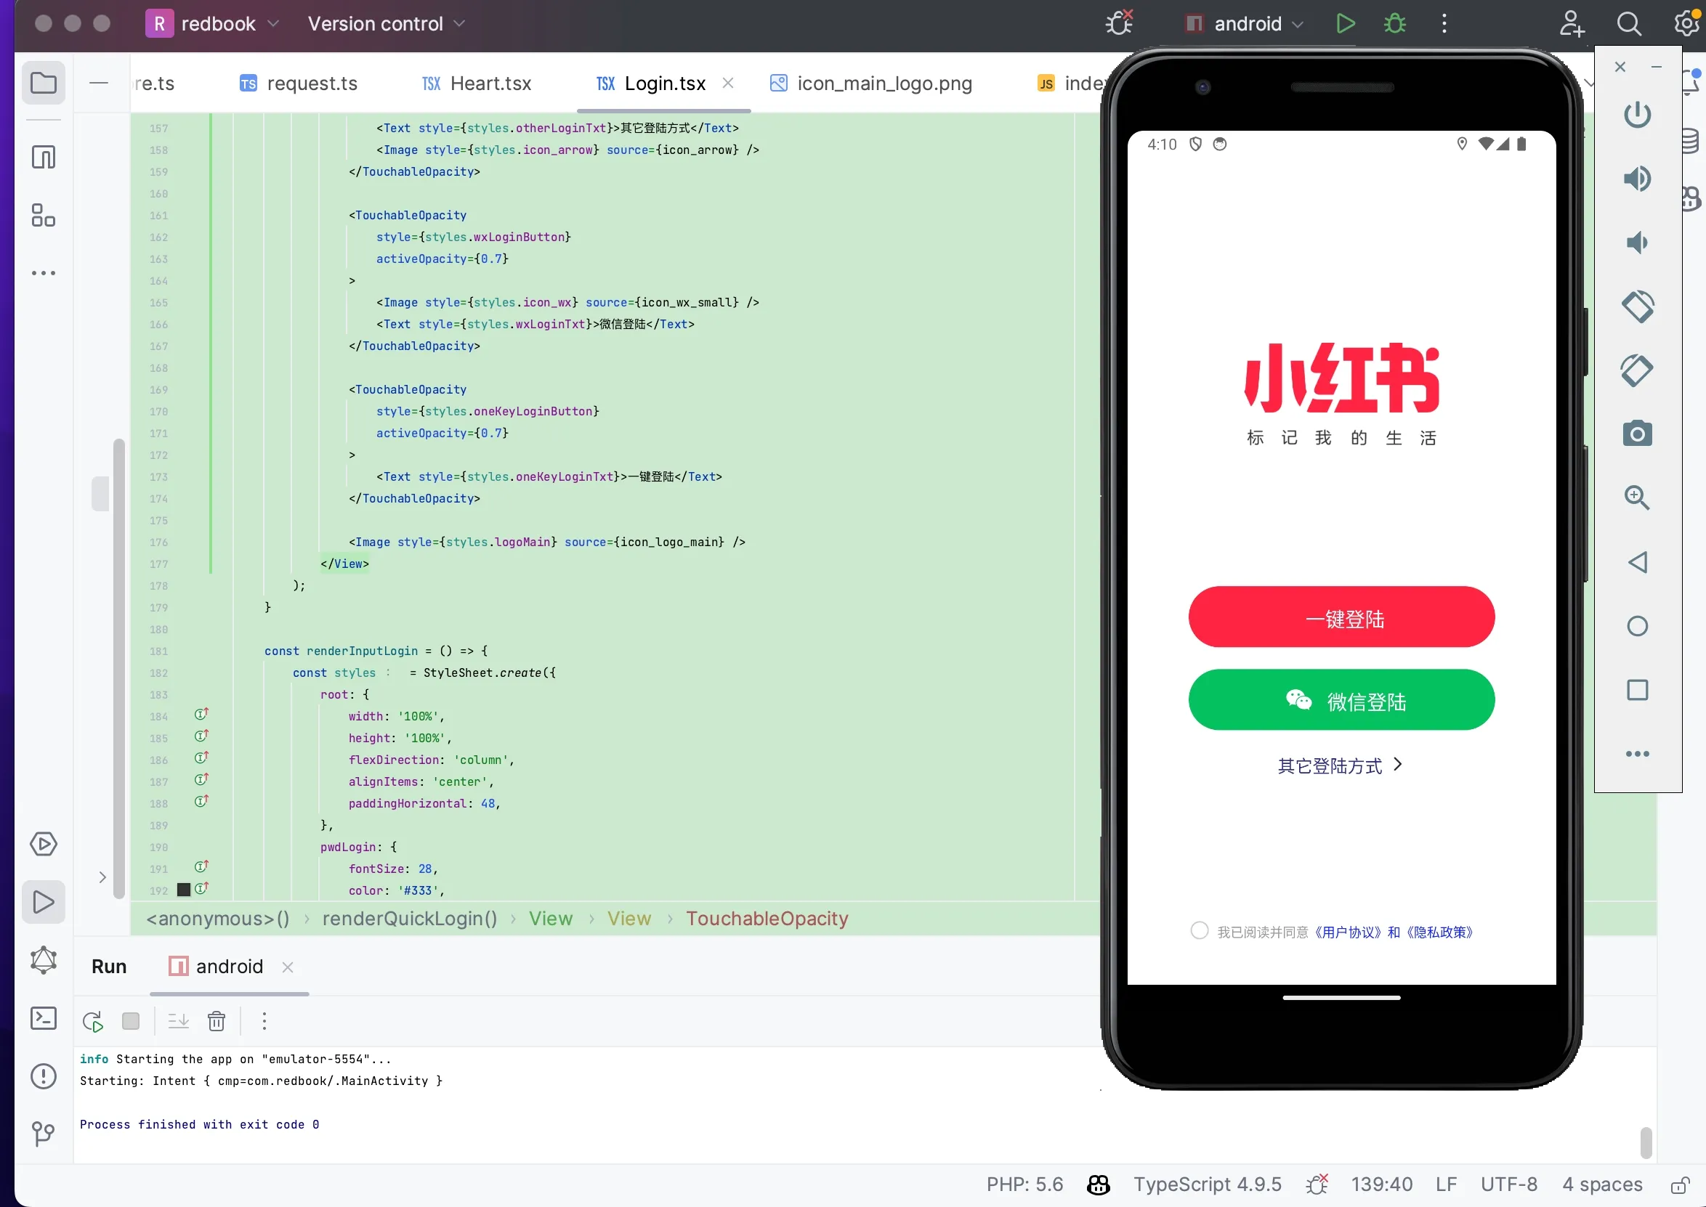This screenshot has height=1207, width=1706.
Task: Switch to the request.ts tab
Action: coord(298,84)
